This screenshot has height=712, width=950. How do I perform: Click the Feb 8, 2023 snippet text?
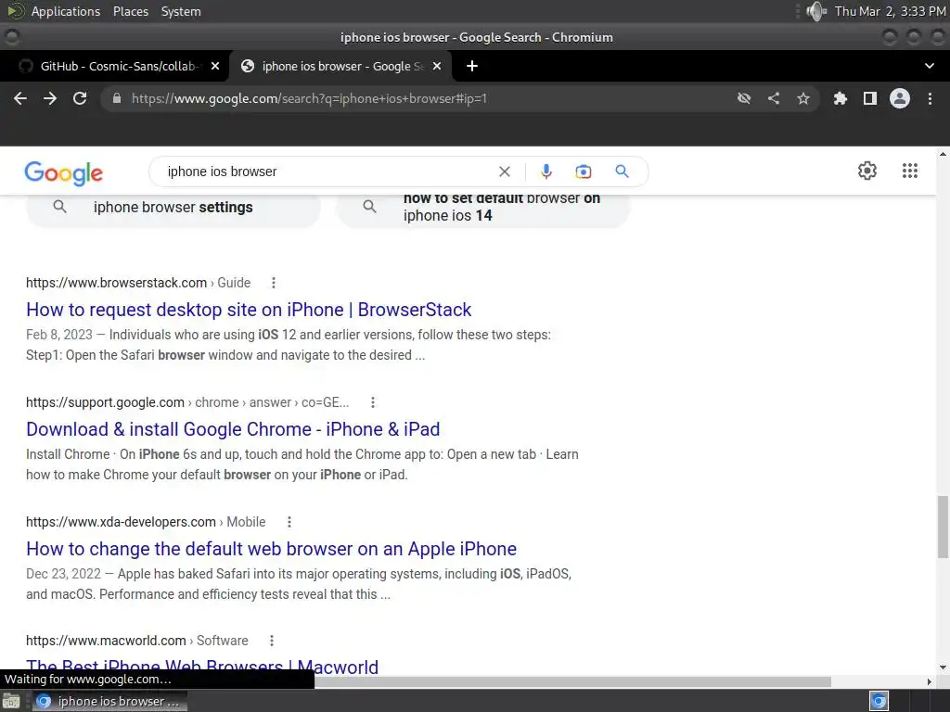point(289,345)
